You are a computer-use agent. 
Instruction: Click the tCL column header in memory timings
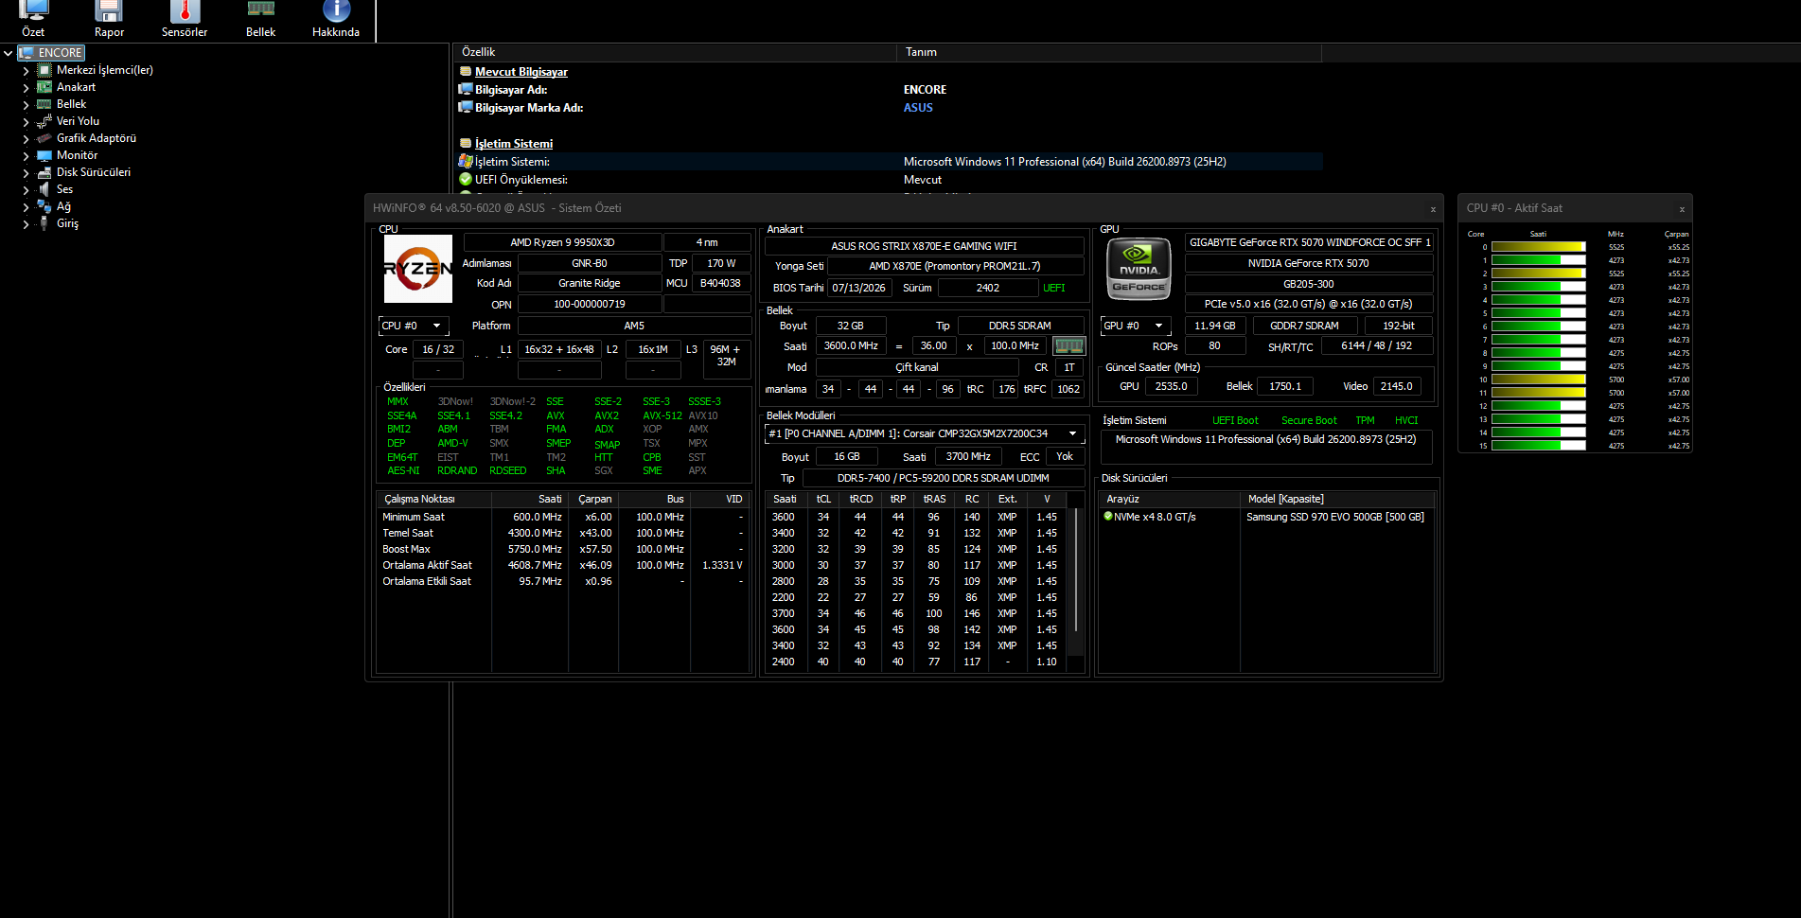tap(823, 499)
